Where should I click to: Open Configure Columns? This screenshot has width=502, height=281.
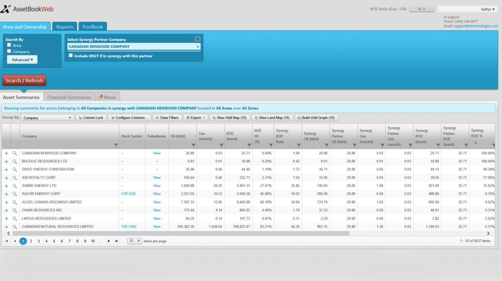(x=129, y=118)
